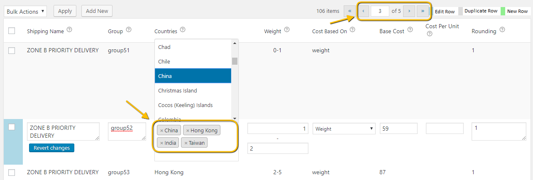The height and width of the screenshot is (180, 533).
Task: Click the Revert changes button
Action: [51, 148]
